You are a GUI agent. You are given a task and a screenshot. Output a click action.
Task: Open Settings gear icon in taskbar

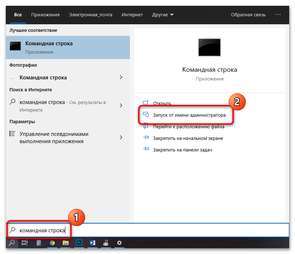[x=119, y=243]
